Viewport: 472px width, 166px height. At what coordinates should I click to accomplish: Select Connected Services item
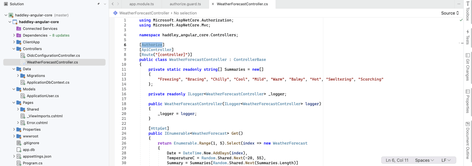pyautogui.click(x=40, y=29)
